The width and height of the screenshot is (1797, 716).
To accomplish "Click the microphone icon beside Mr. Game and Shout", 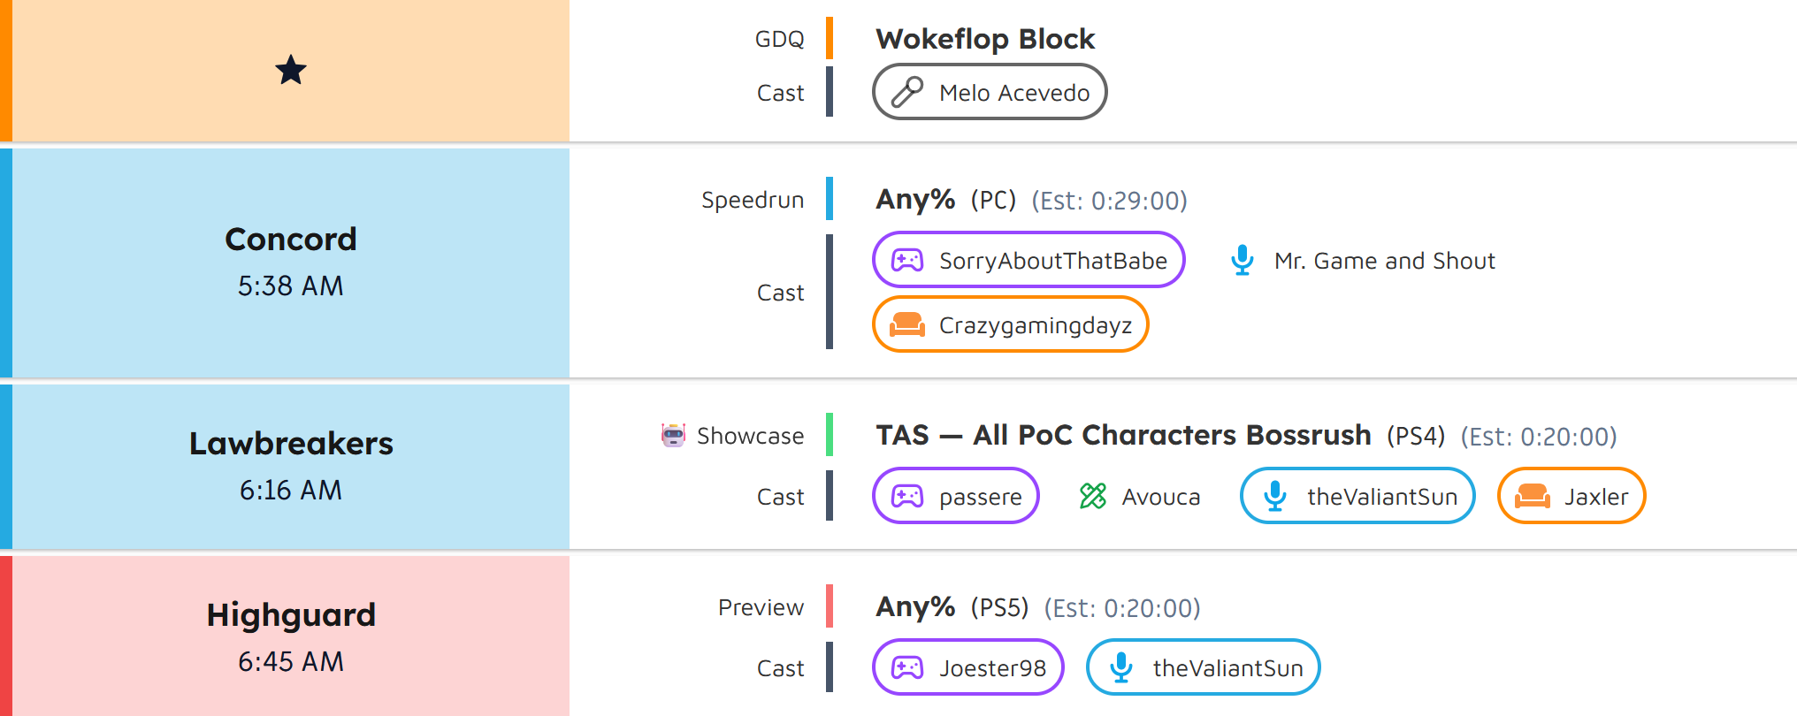I will [1243, 260].
